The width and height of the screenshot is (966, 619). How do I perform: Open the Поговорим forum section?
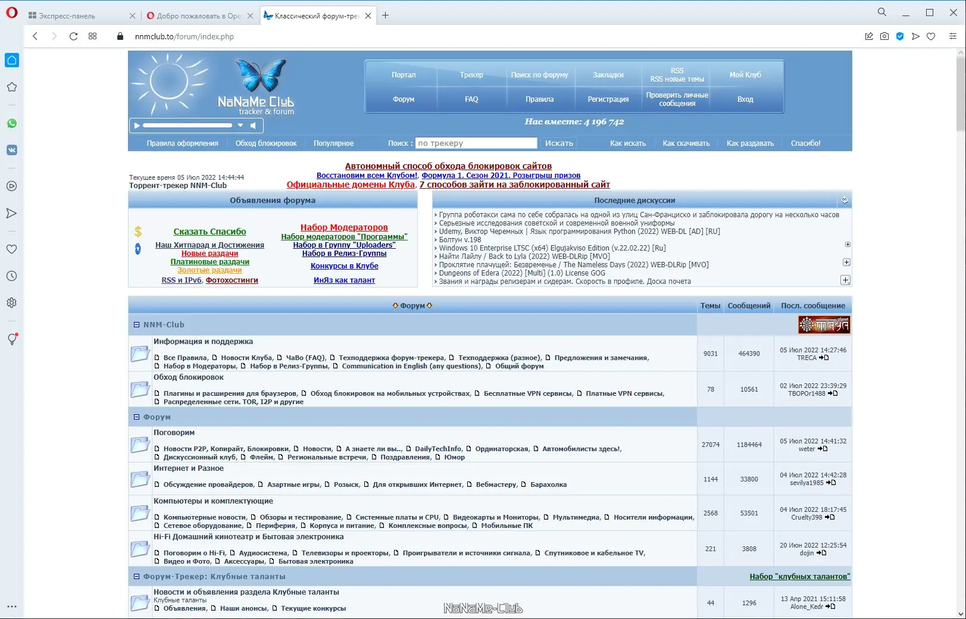point(174,433)
